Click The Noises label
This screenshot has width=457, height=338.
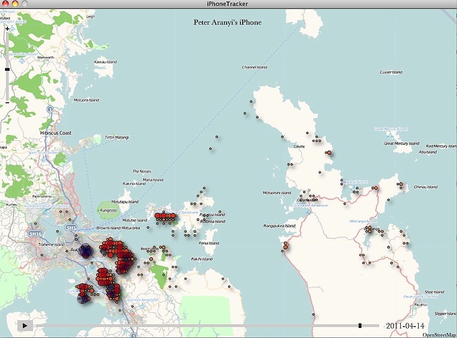click(x=142, y=171)
